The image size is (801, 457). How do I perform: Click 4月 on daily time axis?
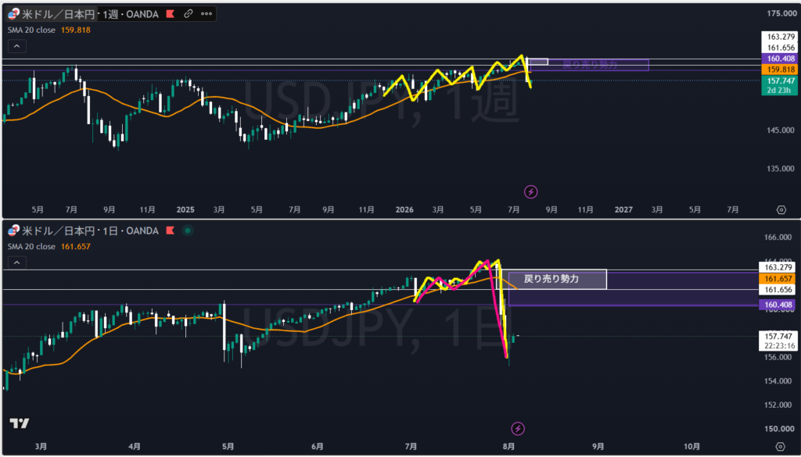pos(135,446)
